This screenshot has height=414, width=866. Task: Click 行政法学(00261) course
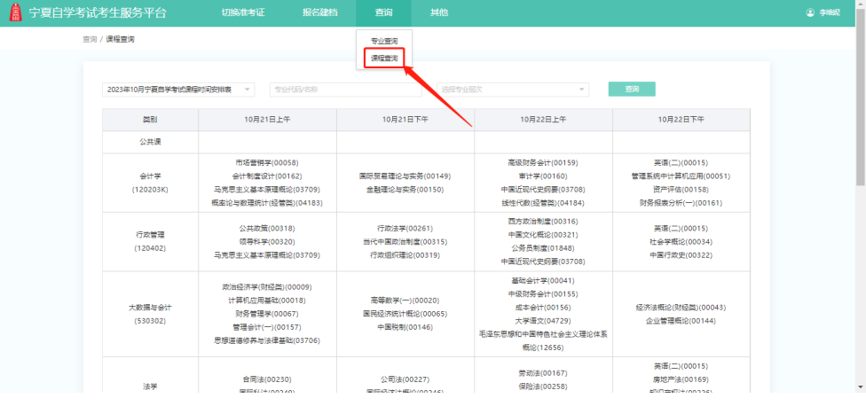coord(405,228)
